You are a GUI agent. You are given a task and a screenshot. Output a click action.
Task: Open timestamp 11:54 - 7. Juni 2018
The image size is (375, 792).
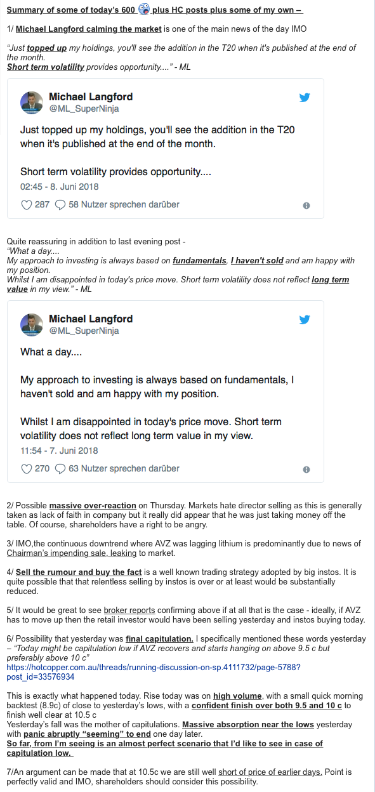click(x=59, y=451)
